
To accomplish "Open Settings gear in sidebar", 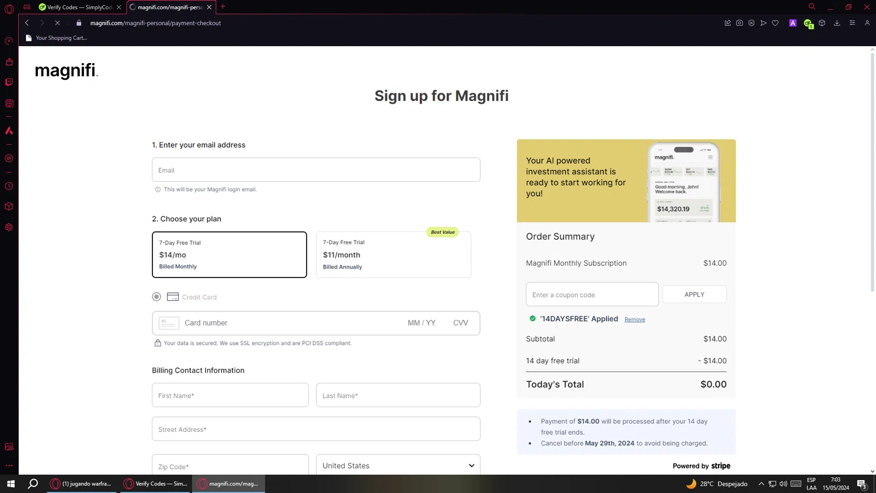I will 9,227.
